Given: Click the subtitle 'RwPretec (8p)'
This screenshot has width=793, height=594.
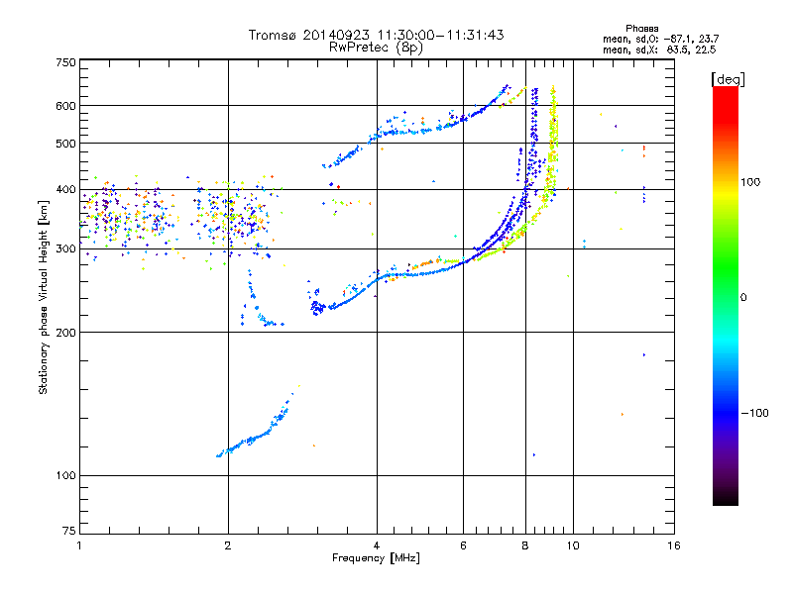Looking at the screenshot, I should pyautogui.click(x=376, y=48).
